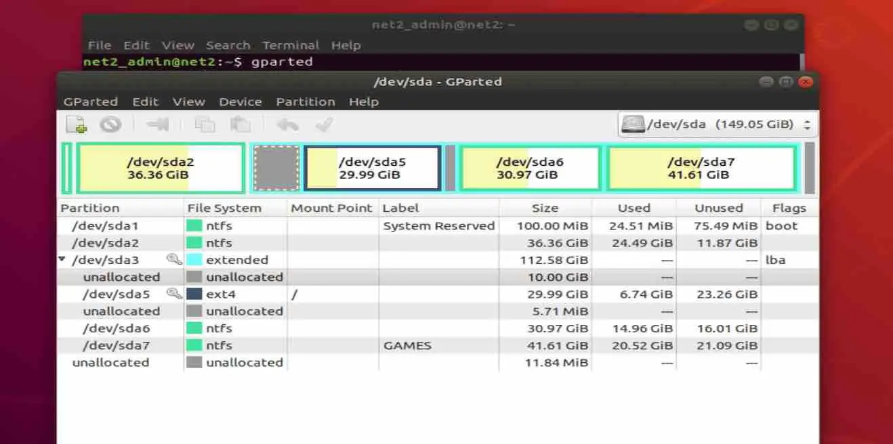Click the System Reserved label cell
Screen dimensions: 893x444
[439, 225]
